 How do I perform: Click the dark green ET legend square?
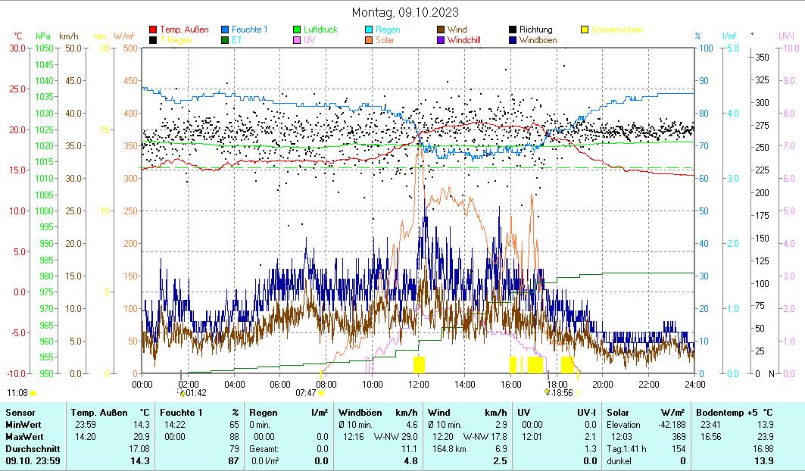pyautogui.click(x=226, y=40)
